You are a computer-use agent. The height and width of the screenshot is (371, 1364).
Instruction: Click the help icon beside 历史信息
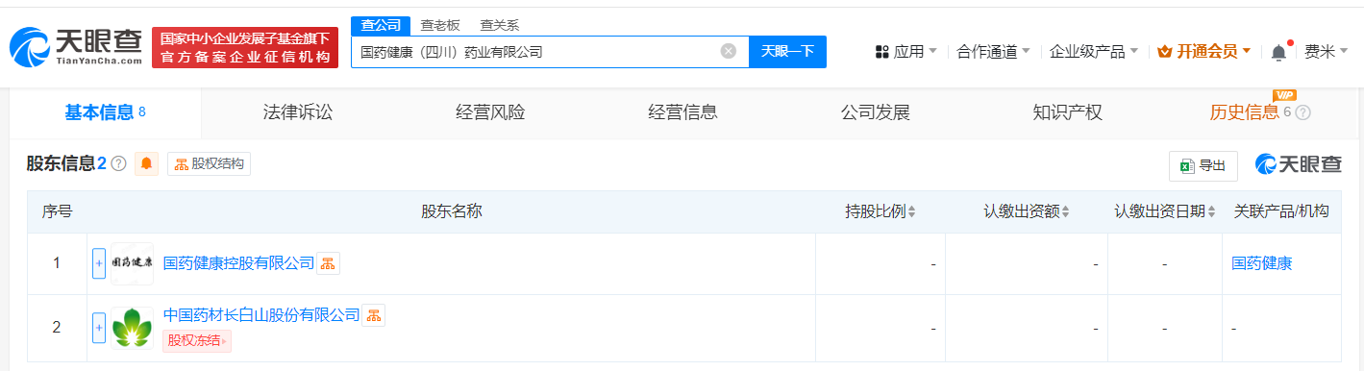coord(1302,112)
